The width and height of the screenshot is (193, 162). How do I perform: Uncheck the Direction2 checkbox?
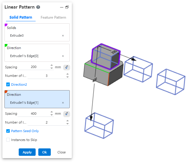tap(8, 85)
